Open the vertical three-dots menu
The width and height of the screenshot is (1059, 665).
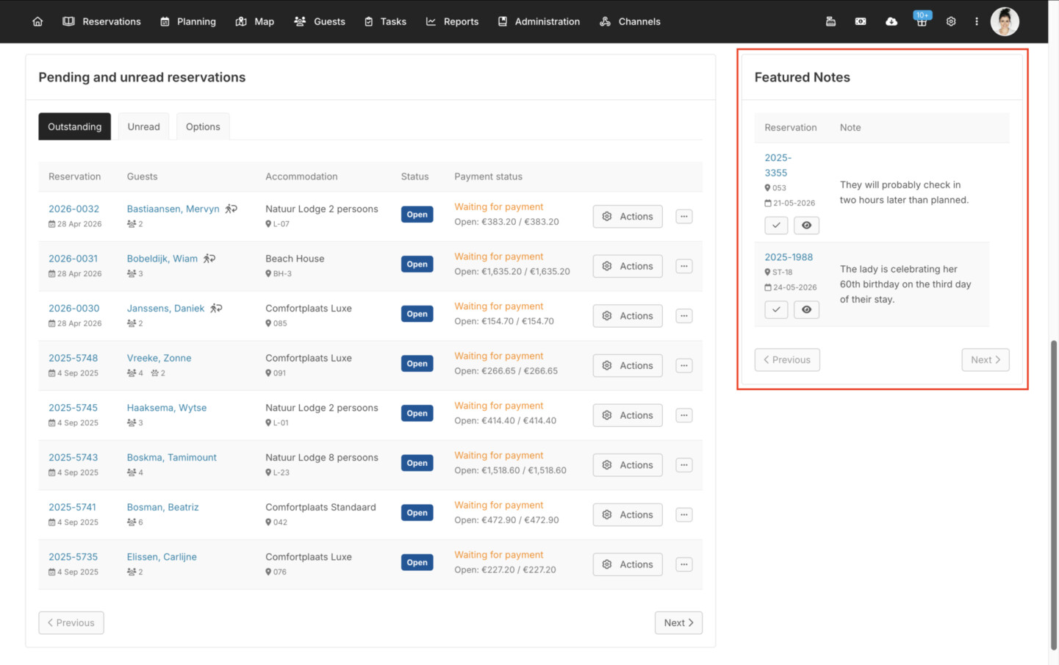[x=977, y=21]
